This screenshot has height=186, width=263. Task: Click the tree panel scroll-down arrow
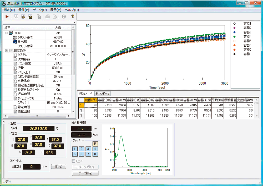click(x=73, y=111)
